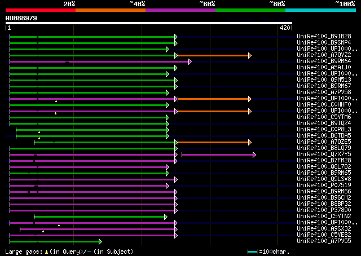
Task: Select hit label UniRef100_Q8L7B2
Action: (x=324, y=167)
